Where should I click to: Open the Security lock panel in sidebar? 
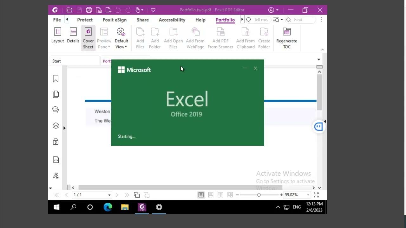tap(56, 142)
